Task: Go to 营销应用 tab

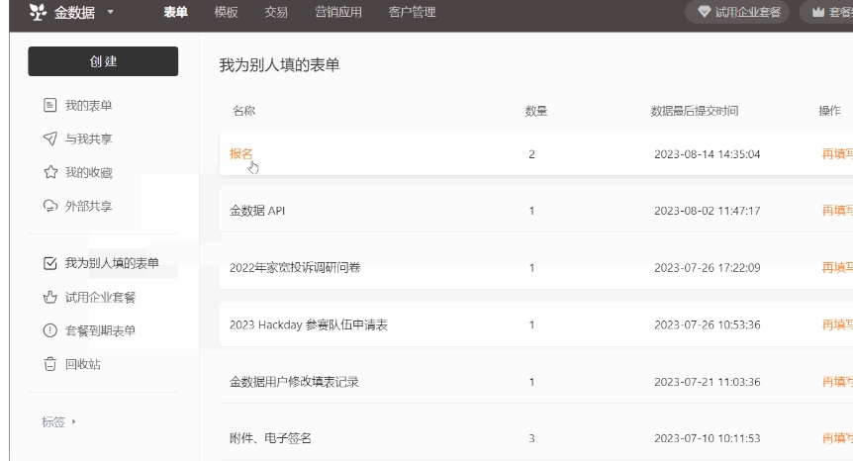Action: 338,12
